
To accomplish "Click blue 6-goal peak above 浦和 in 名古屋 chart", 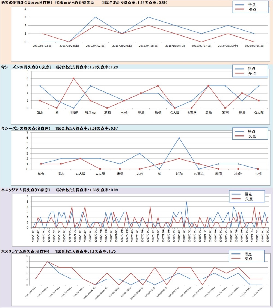I will [179, 138].
